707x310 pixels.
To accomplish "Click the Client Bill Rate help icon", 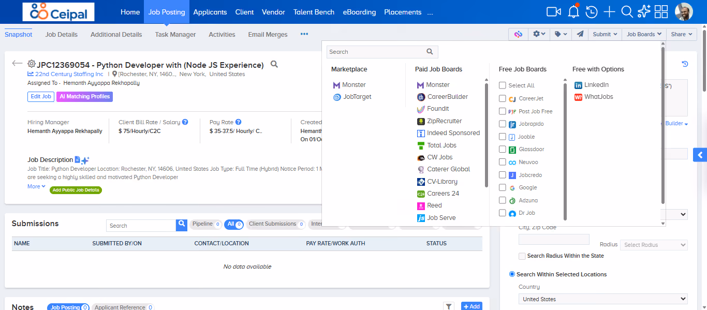I will point(185,122).
